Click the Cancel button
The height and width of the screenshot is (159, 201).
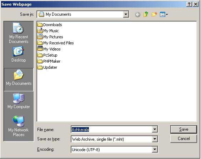coord(184,139)
